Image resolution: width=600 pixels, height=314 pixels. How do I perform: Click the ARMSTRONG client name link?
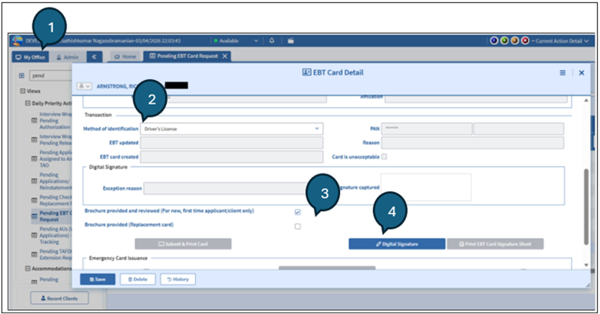tap(116, 86)
